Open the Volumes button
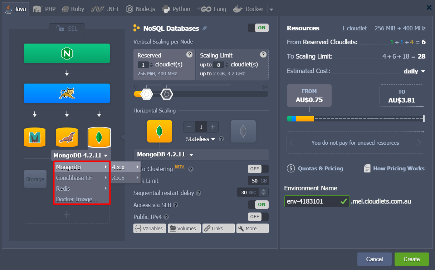 click(184, 229)
